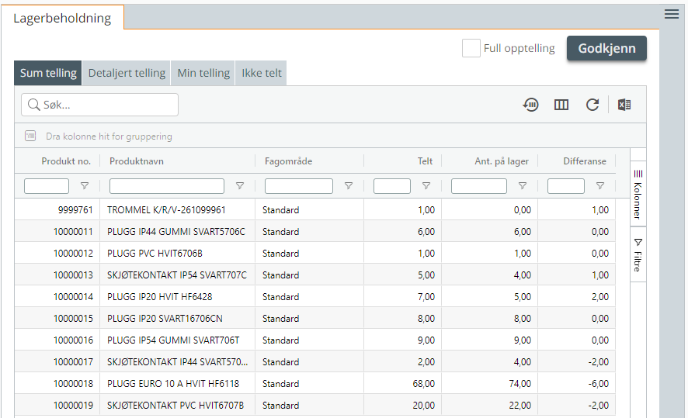Click the grouping panel icon

pos(30,136)
